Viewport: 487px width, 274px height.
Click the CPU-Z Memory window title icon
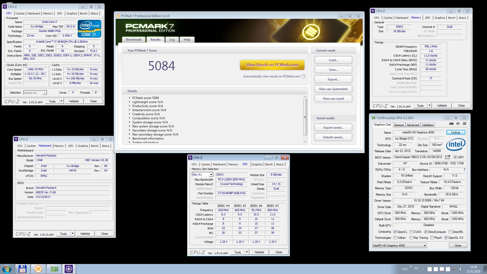coord(373,11)
